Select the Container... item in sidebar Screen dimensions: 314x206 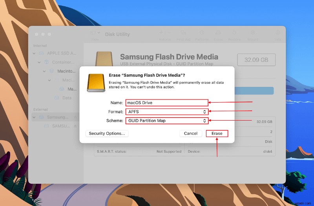[x=63, y=62]
